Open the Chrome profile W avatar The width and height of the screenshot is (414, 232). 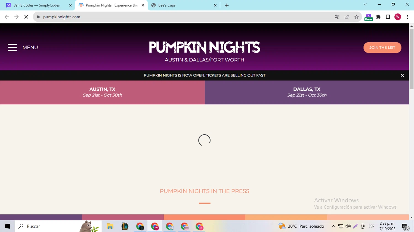pos(398,17)
